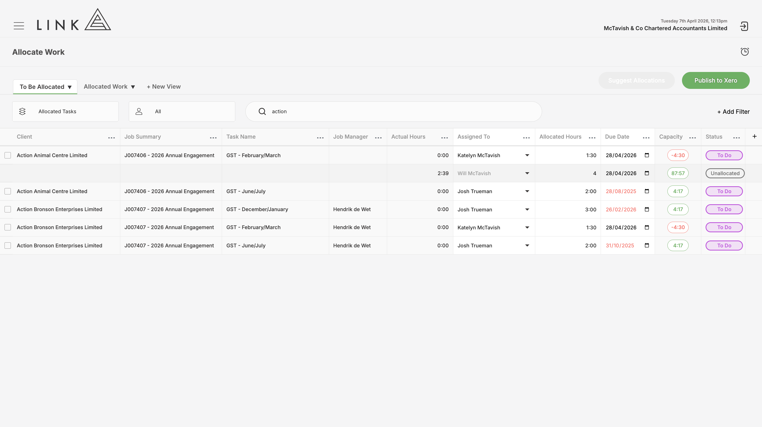Screen dimensions: 762x427
Task: Click the Unallocated status badge
Action: (725, 173)
